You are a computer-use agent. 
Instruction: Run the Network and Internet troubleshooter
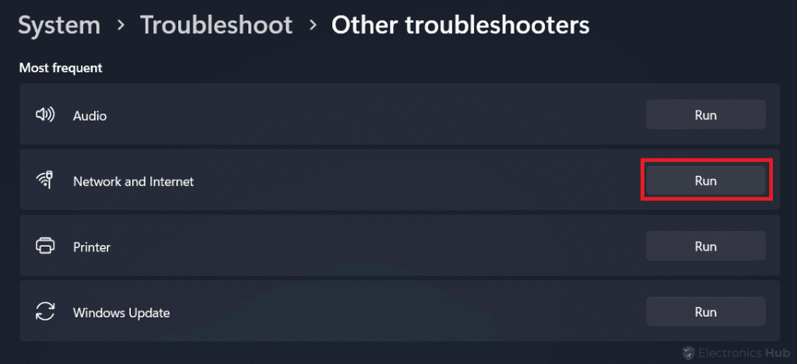click(x=705, y=180)
